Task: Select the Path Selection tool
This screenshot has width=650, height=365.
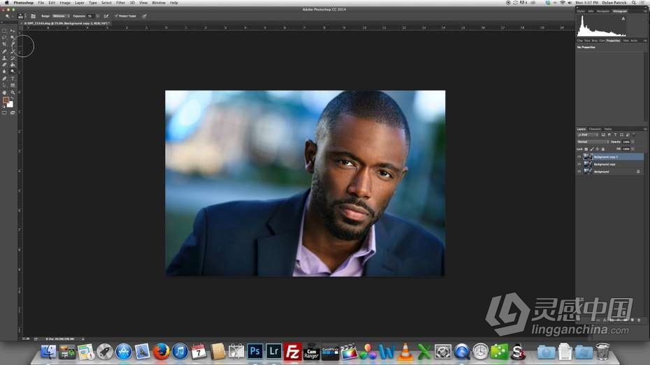Action: click(x=4, y=85)
